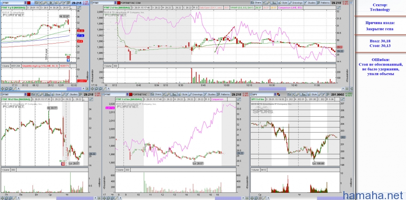The height and width of the screenshot is (200, 406).
Task: Select 15m timeframe button
Action: tap(47, 95)
